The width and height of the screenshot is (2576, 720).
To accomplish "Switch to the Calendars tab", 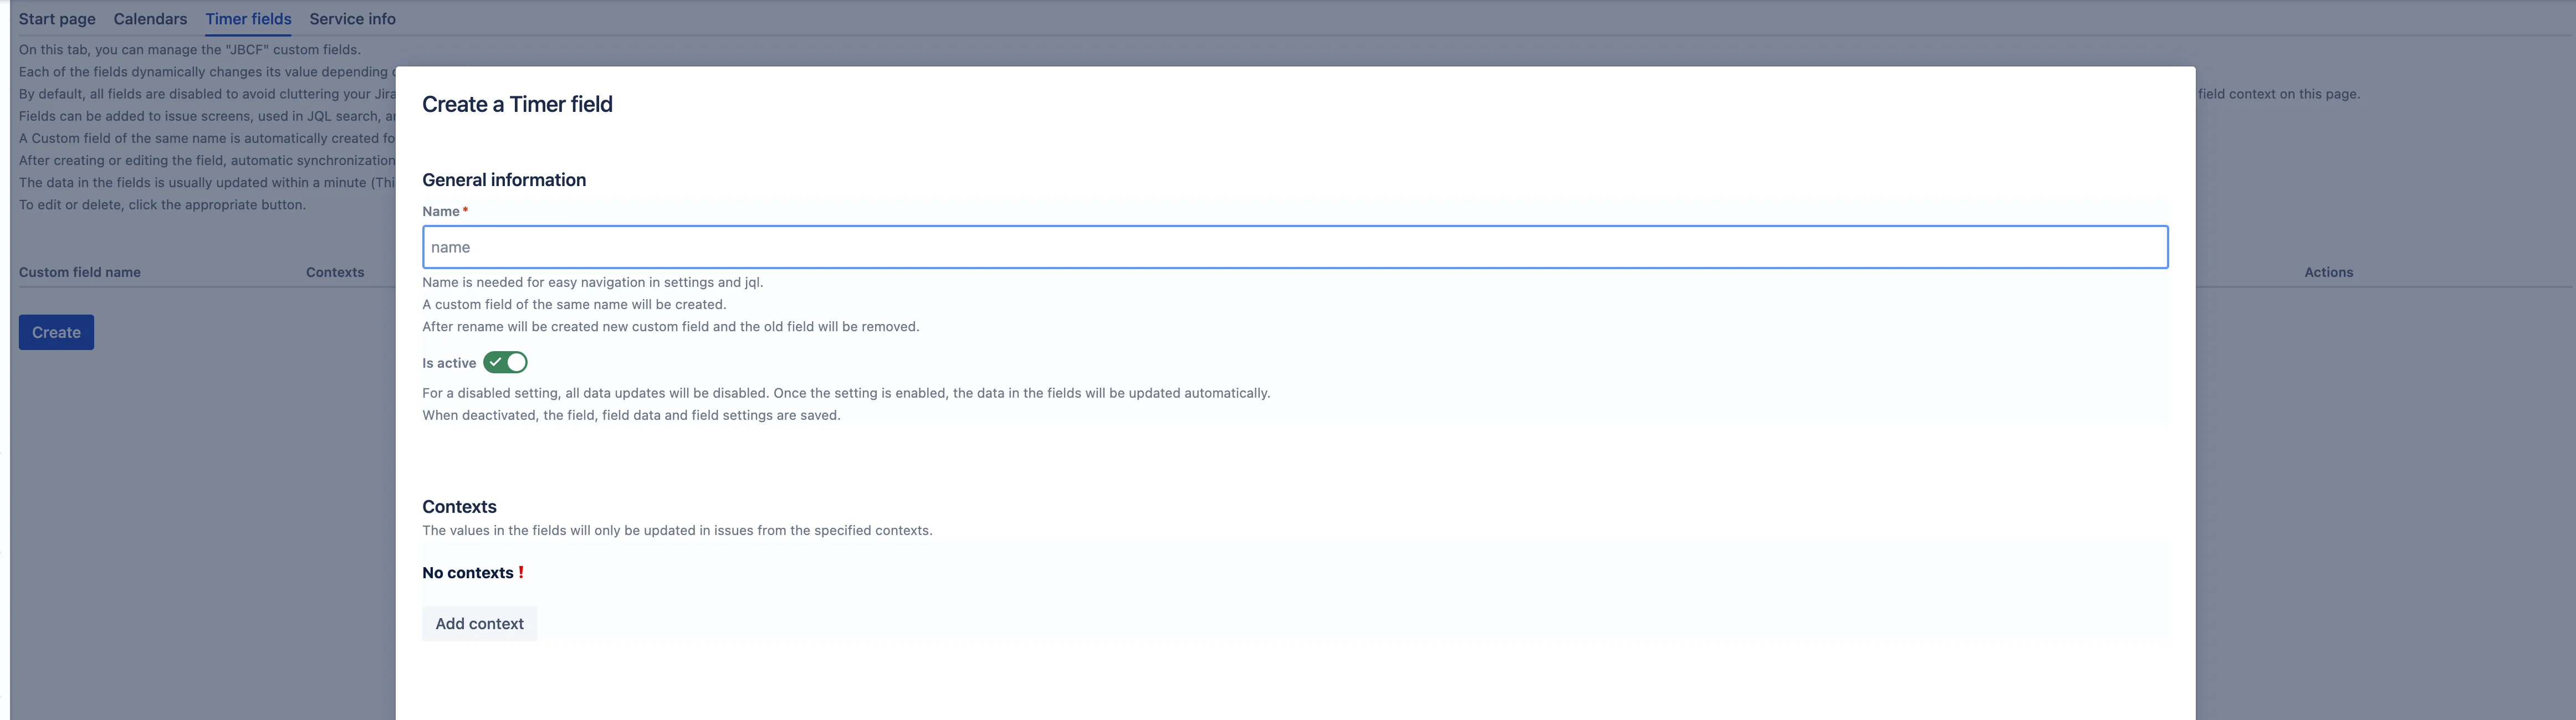I will (x=150, y=19).
